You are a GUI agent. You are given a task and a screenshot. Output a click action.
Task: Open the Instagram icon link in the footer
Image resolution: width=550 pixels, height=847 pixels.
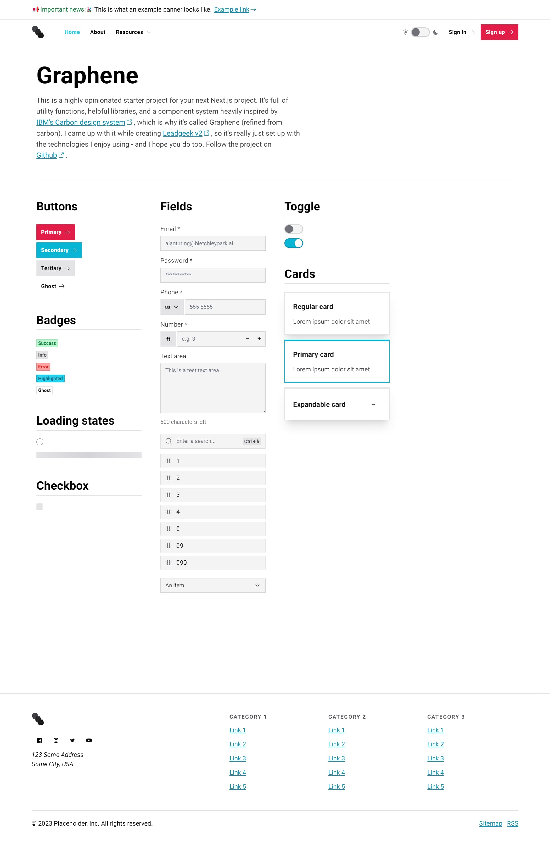pos(56,740)
